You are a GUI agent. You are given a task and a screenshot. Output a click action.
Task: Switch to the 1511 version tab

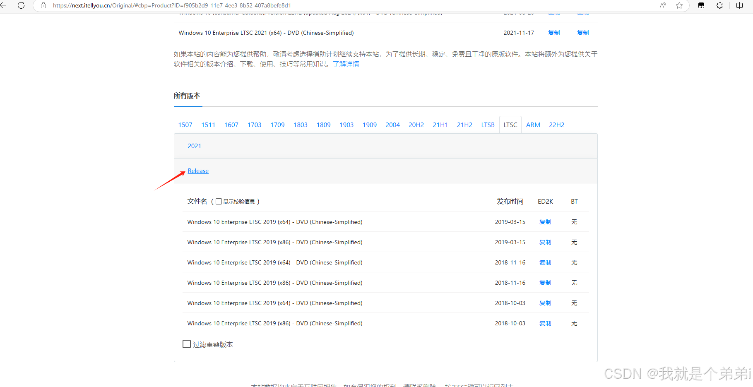pyautogui.click(x=208, y=125)
